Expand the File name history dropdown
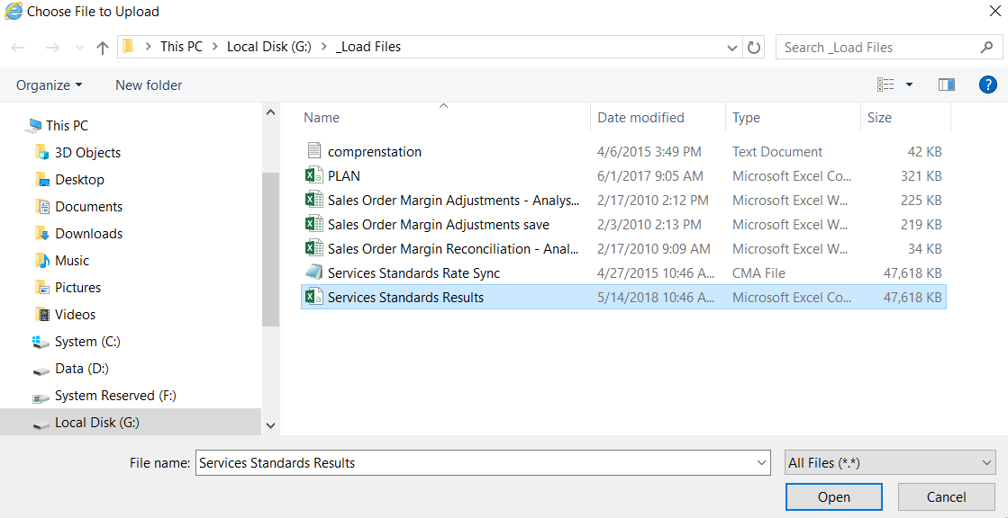Screen dimensions: 1008x518 coord(762,463)
